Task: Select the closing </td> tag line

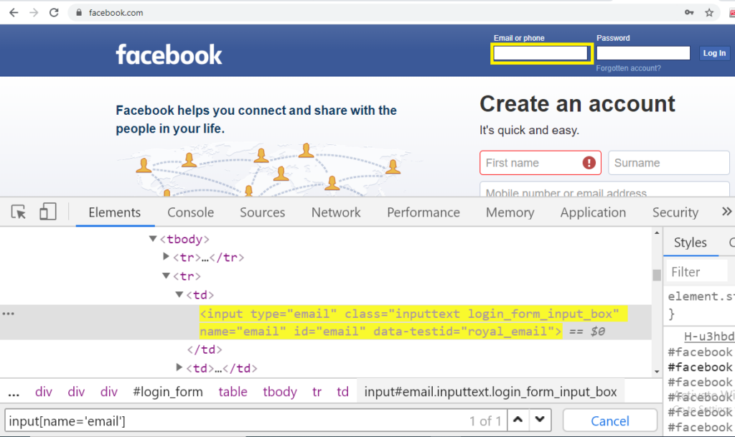Action: (x=205, y=349)
